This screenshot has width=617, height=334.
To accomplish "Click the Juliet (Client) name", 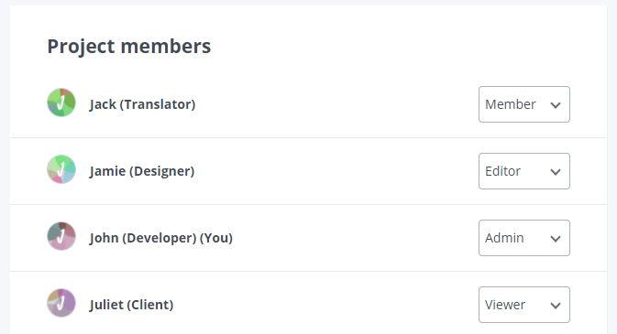I will pos(131,305).
